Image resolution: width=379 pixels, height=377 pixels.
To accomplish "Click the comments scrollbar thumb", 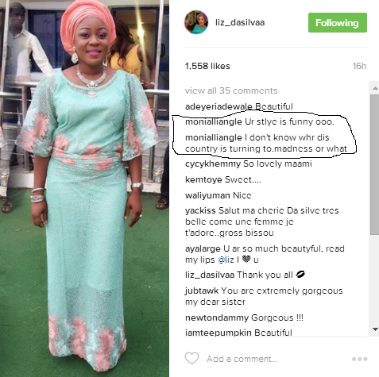I will [x=375, y=164].
